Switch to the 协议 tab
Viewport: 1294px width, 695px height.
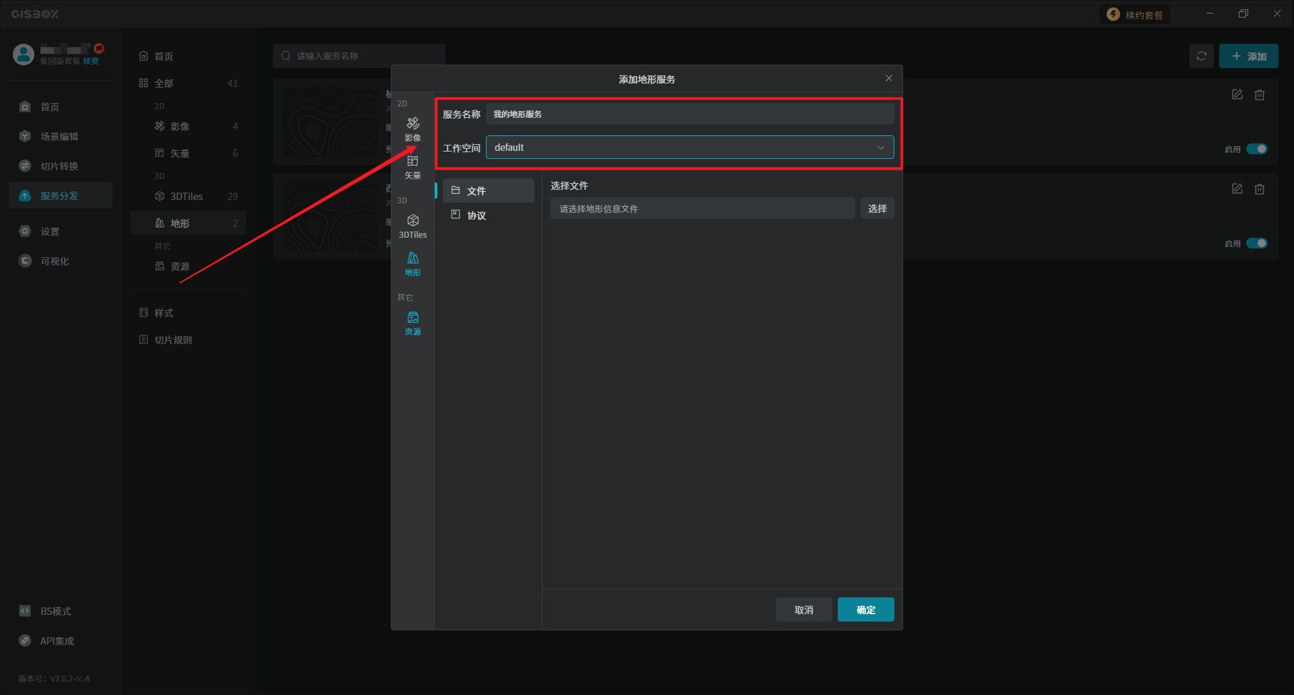(x=488, y=215)
